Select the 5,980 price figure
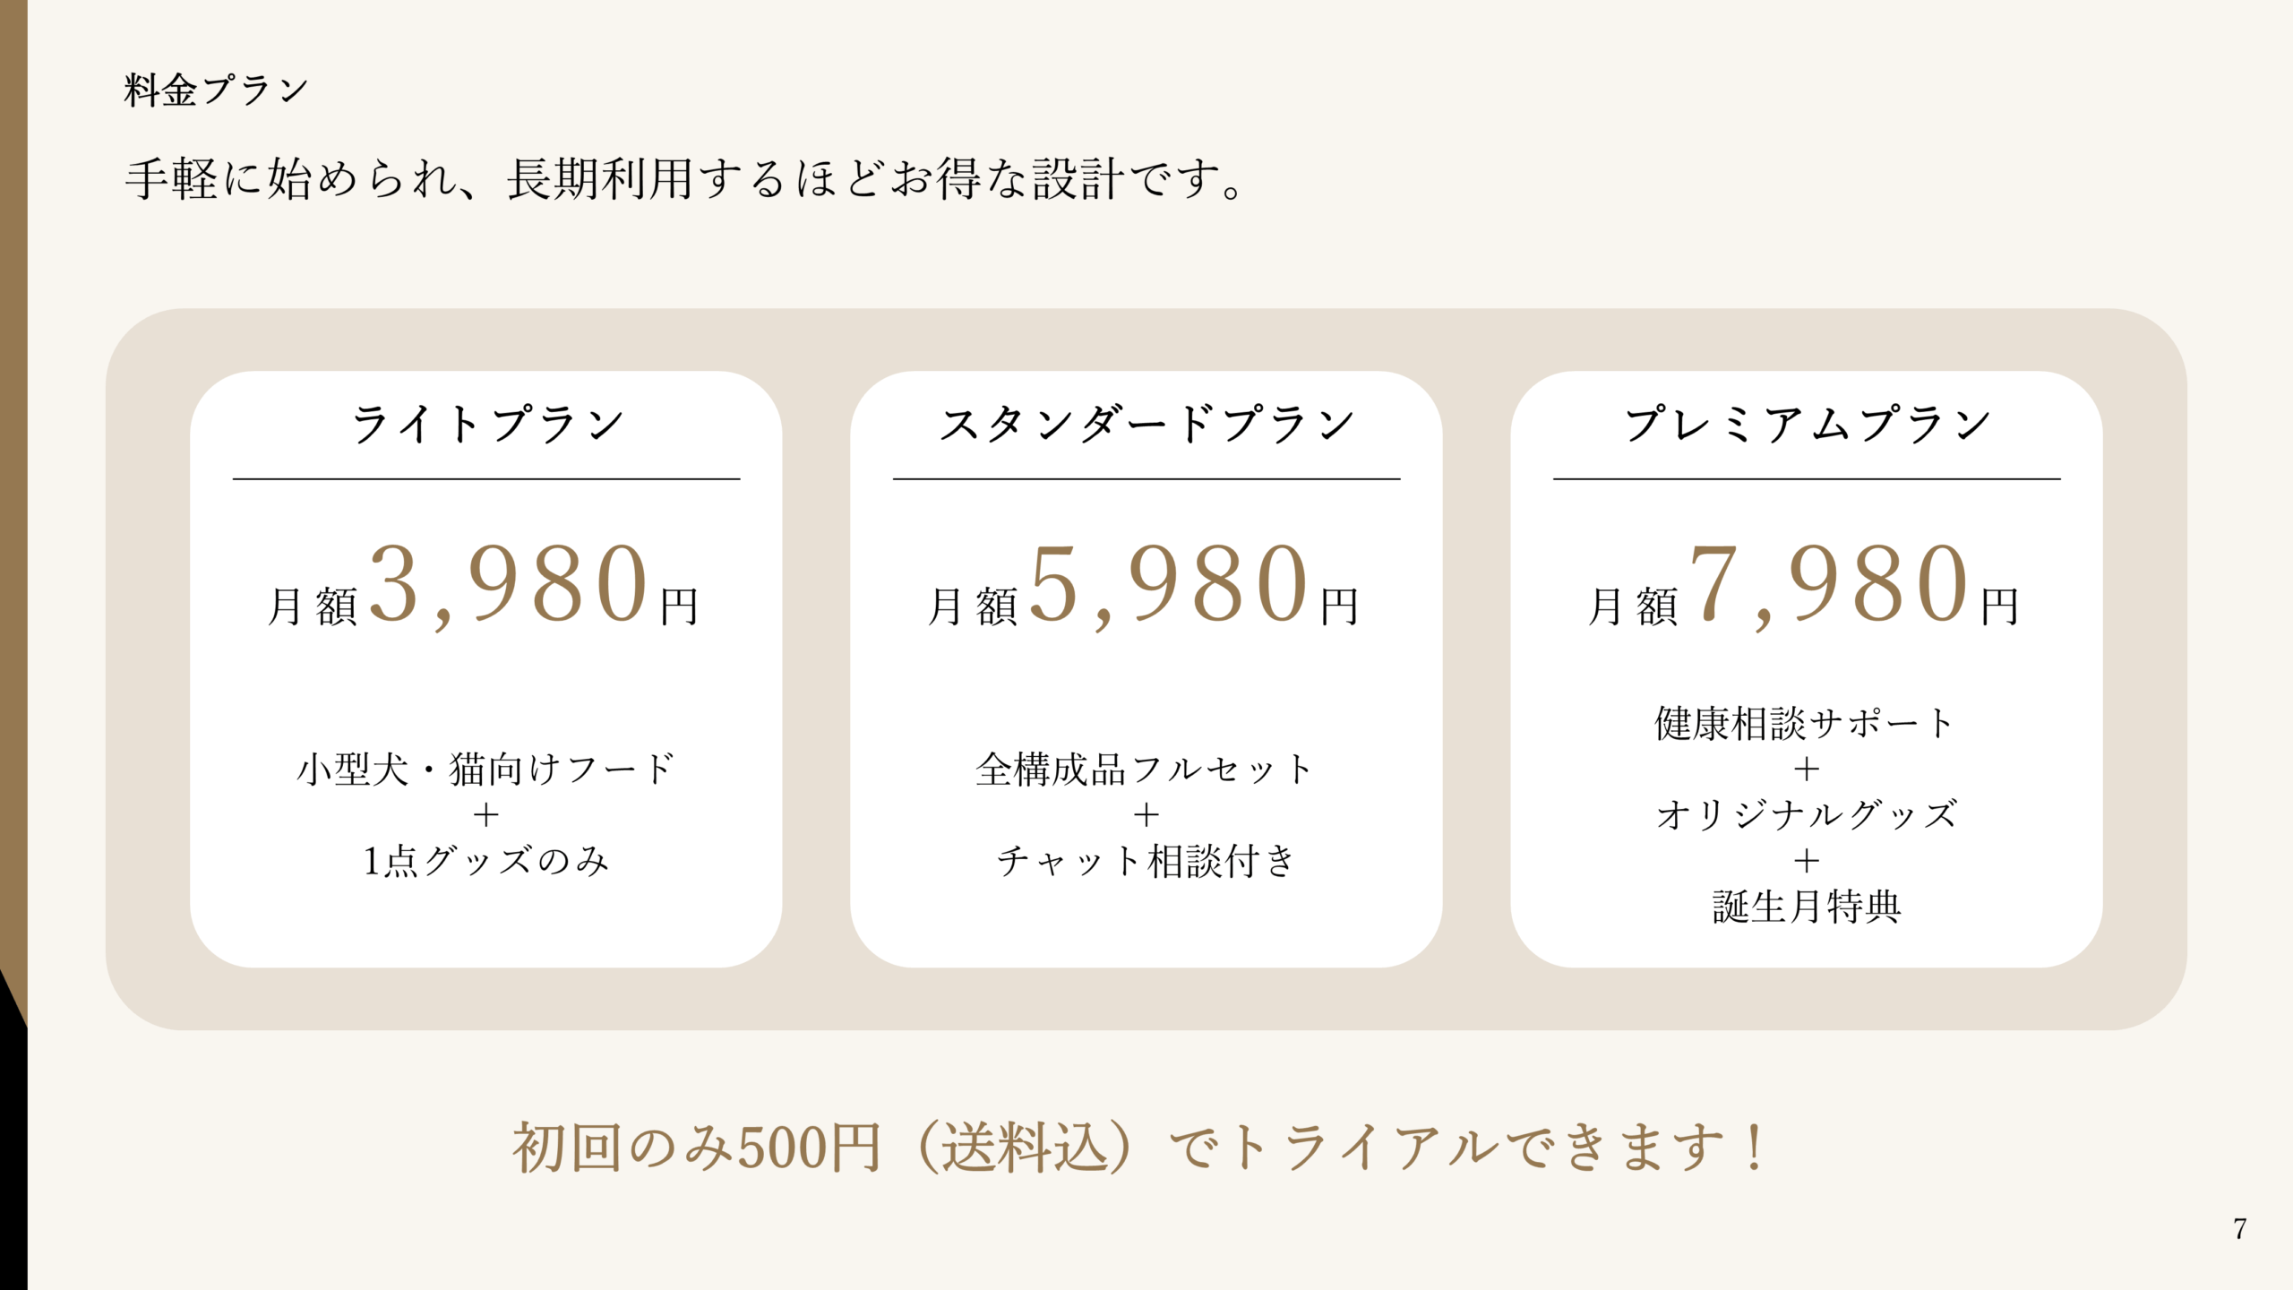The height and width of the screenshot is (1290, 2293). pos(1169,585)
